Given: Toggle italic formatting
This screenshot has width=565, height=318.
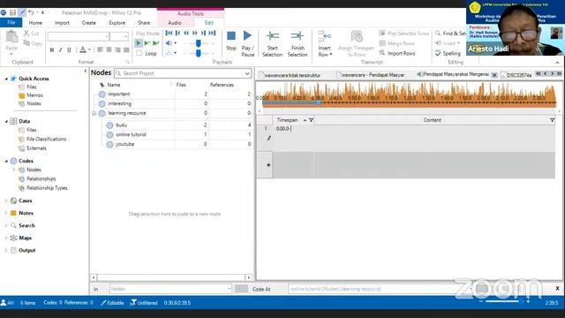Looking at the screenshot, I should (x=60, y=49).
